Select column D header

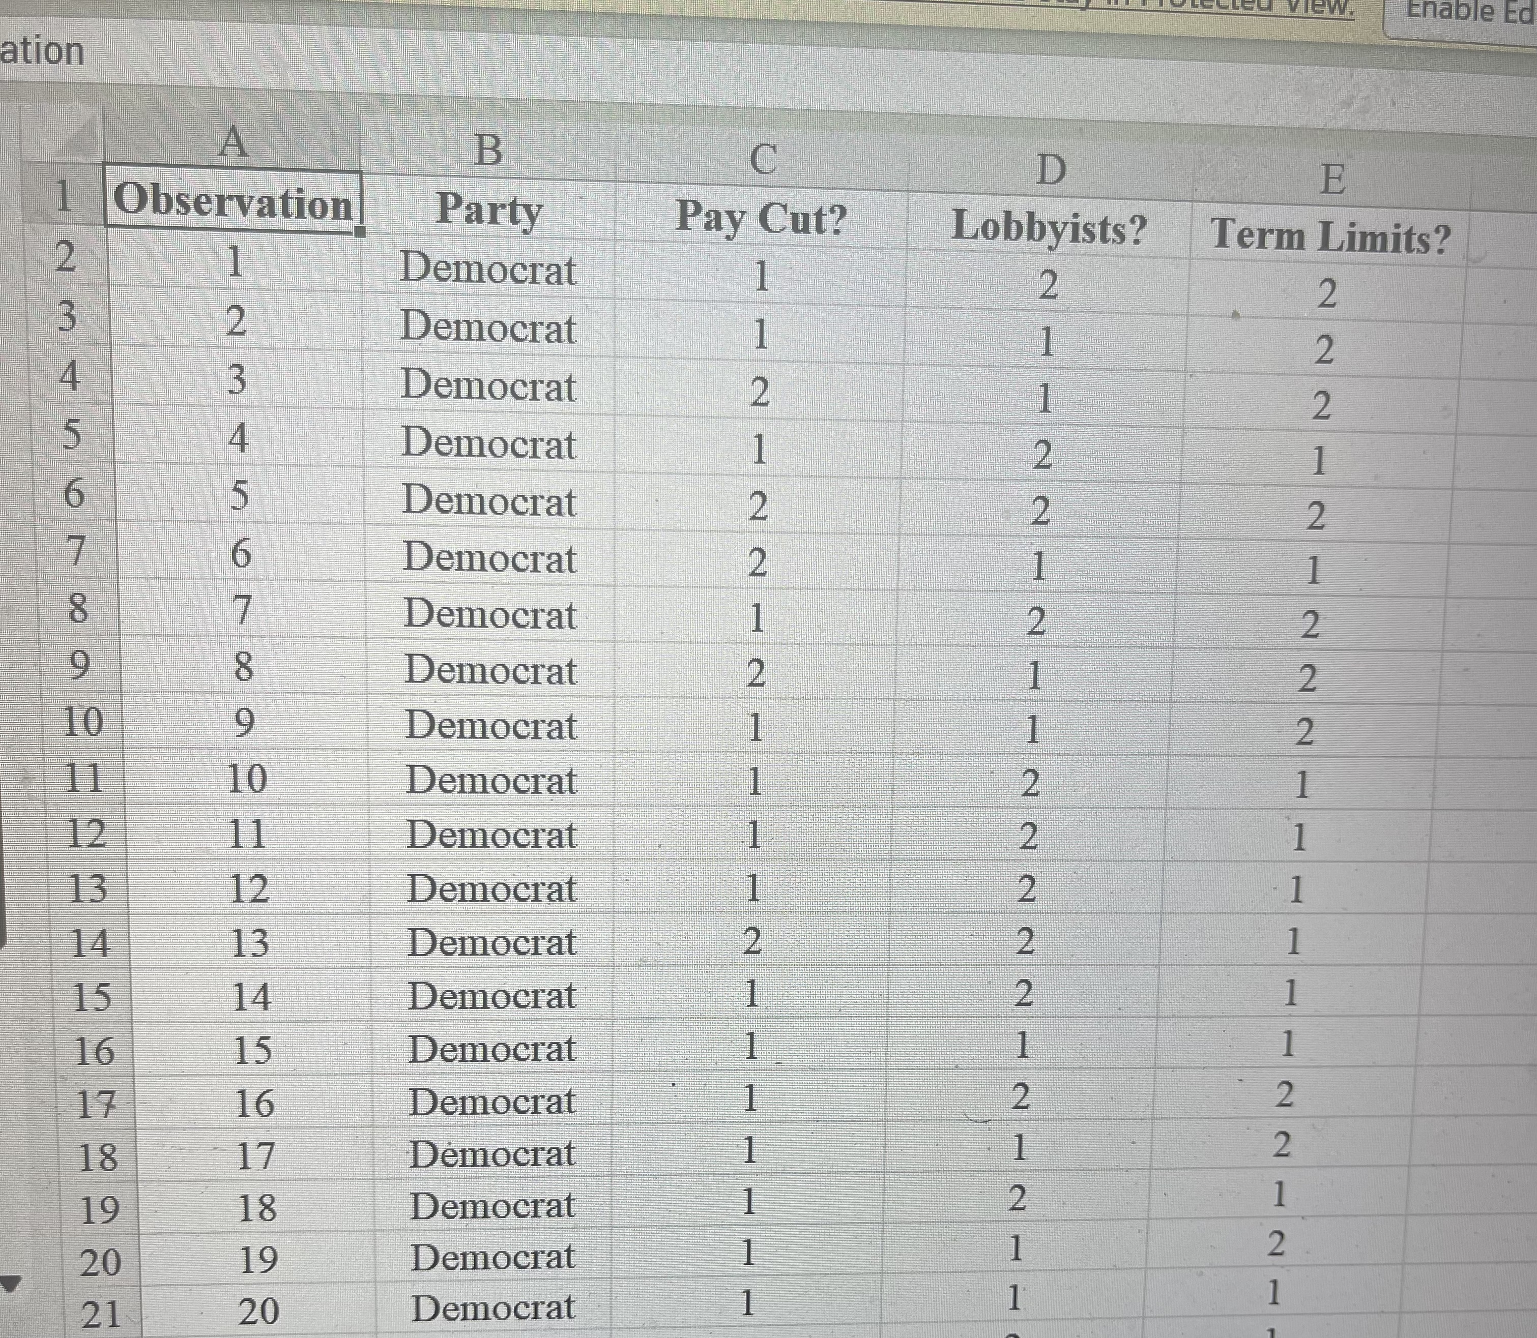(1051, 170)
